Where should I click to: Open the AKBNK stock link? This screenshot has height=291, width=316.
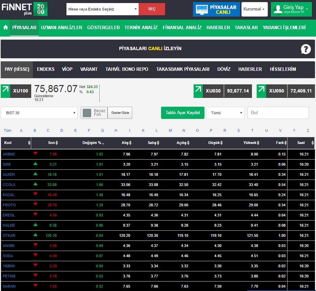click(9, 154)
